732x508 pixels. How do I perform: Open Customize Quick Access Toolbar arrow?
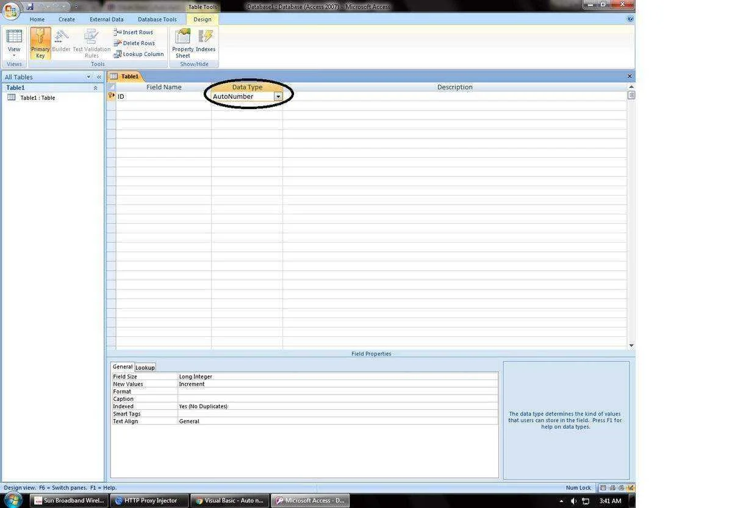pyautogui.click(x=76, y=7)
